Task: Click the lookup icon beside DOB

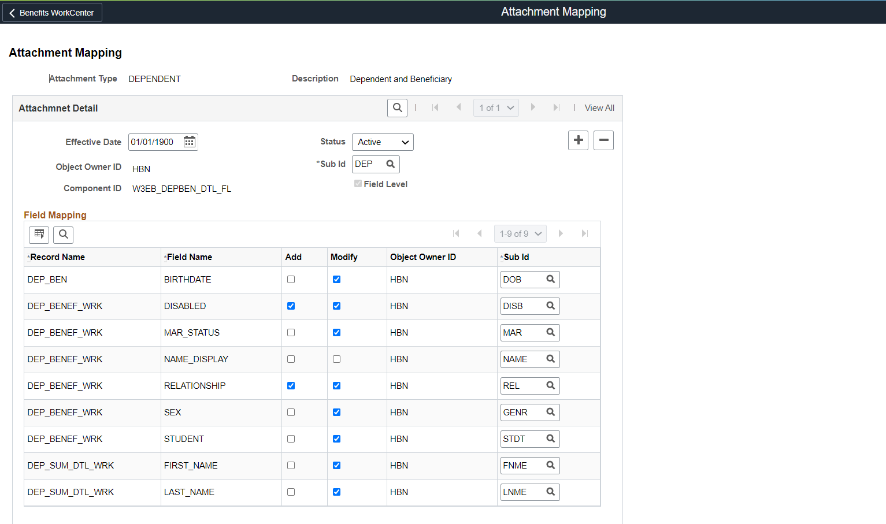Action: (551, 280)
